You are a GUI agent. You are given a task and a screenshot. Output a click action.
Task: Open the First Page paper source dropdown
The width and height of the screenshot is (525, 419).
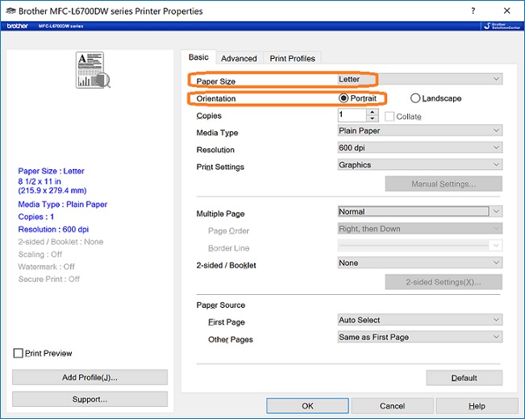[x=419, y=320]
